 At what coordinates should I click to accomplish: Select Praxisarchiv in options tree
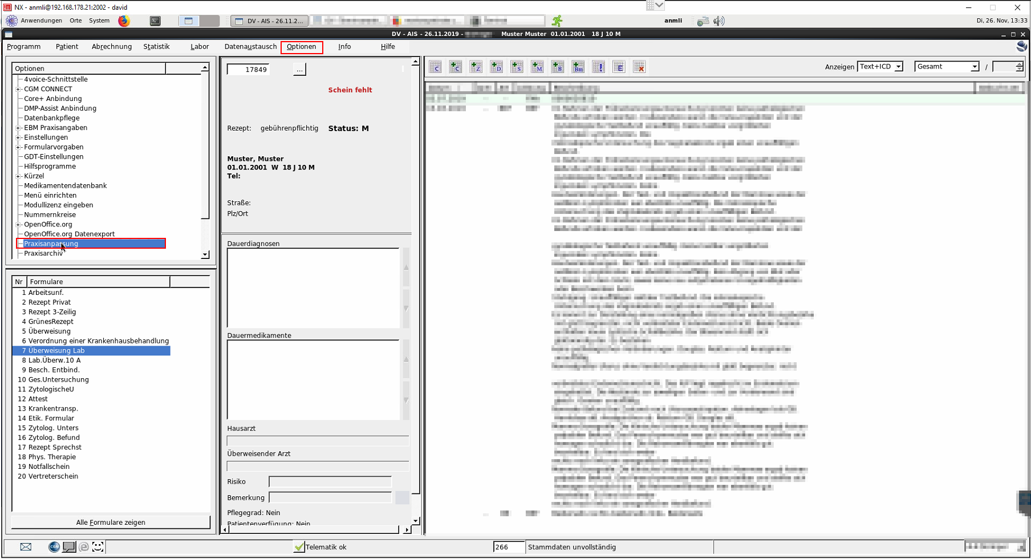point(43,253)
